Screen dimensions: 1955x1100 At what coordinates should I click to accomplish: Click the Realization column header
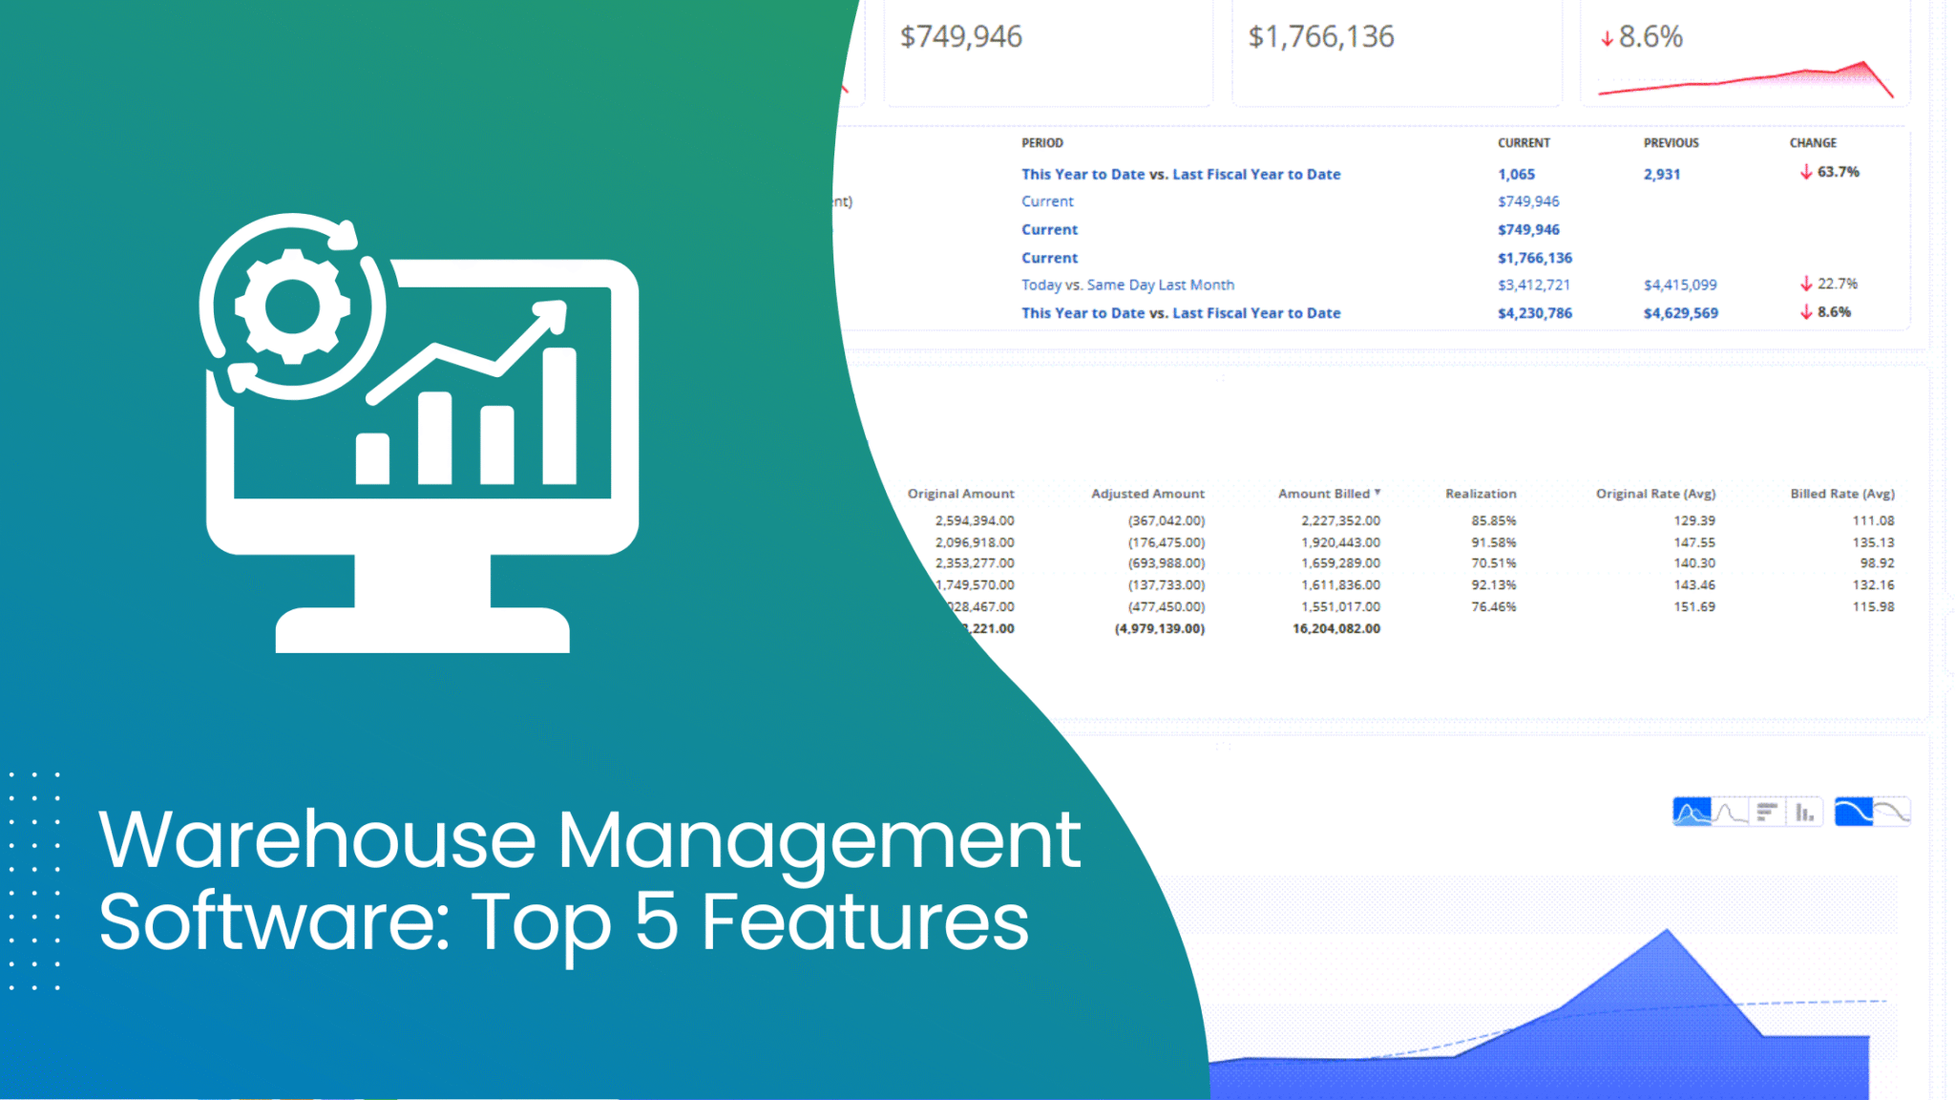1480,494
